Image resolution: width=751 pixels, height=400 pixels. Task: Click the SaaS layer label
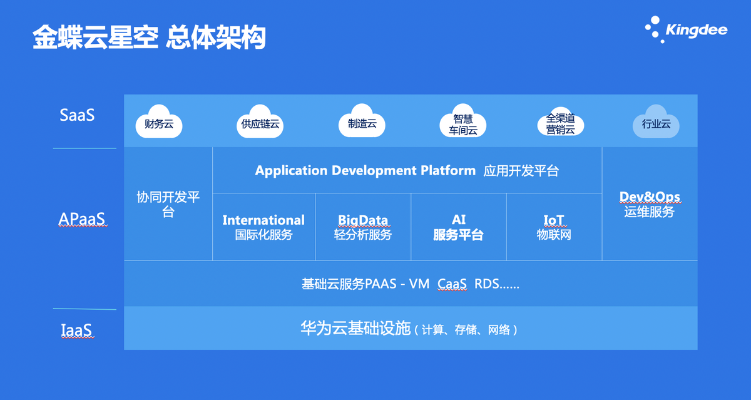(x=77, y=115)
